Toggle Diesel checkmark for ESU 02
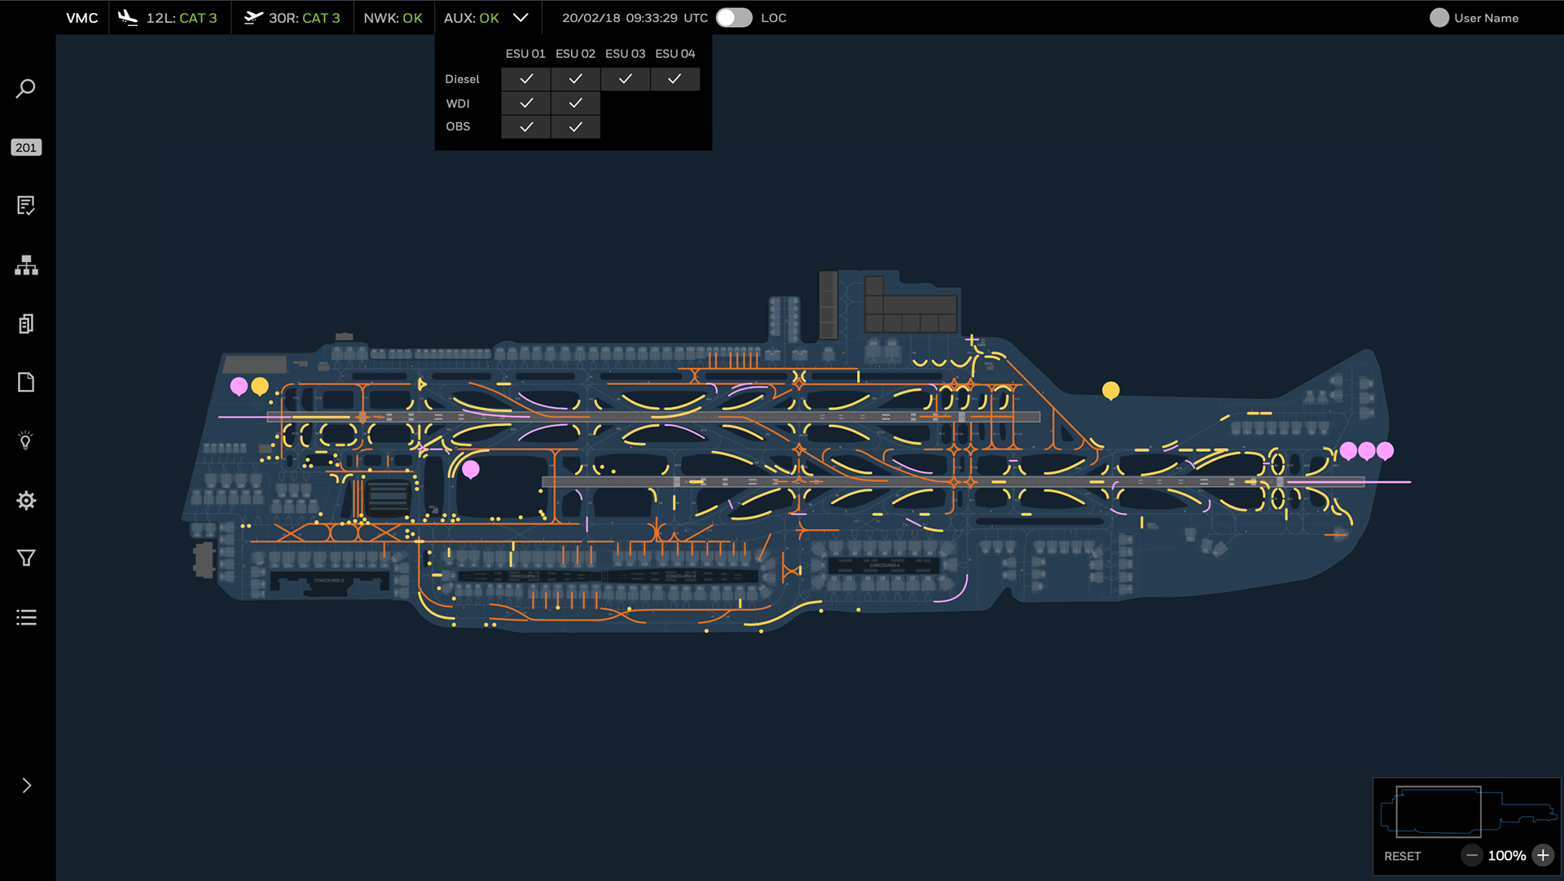 pyautogui.click(x=576, y=79)
